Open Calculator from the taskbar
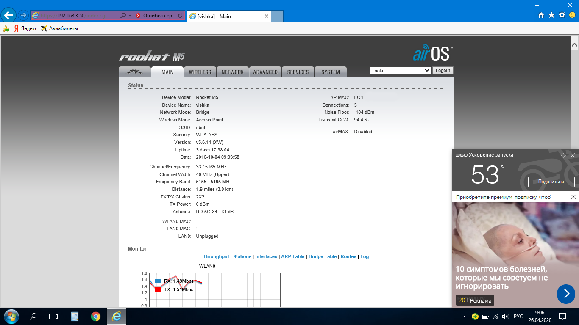The height and width of the screenshot is (325, 579). click(75, 317)
